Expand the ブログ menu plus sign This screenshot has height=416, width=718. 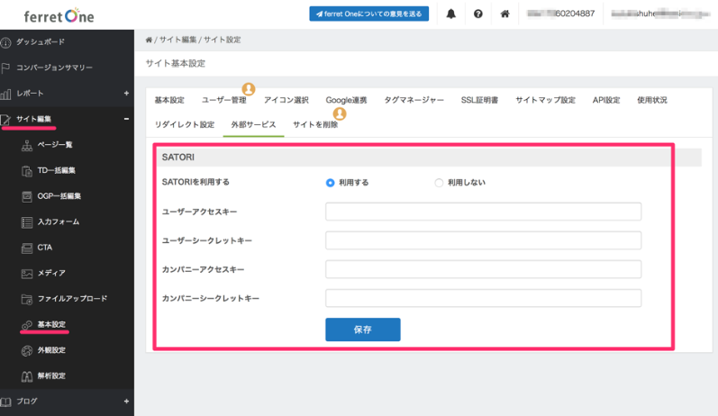pyautogui.click(x=126, y=402)
